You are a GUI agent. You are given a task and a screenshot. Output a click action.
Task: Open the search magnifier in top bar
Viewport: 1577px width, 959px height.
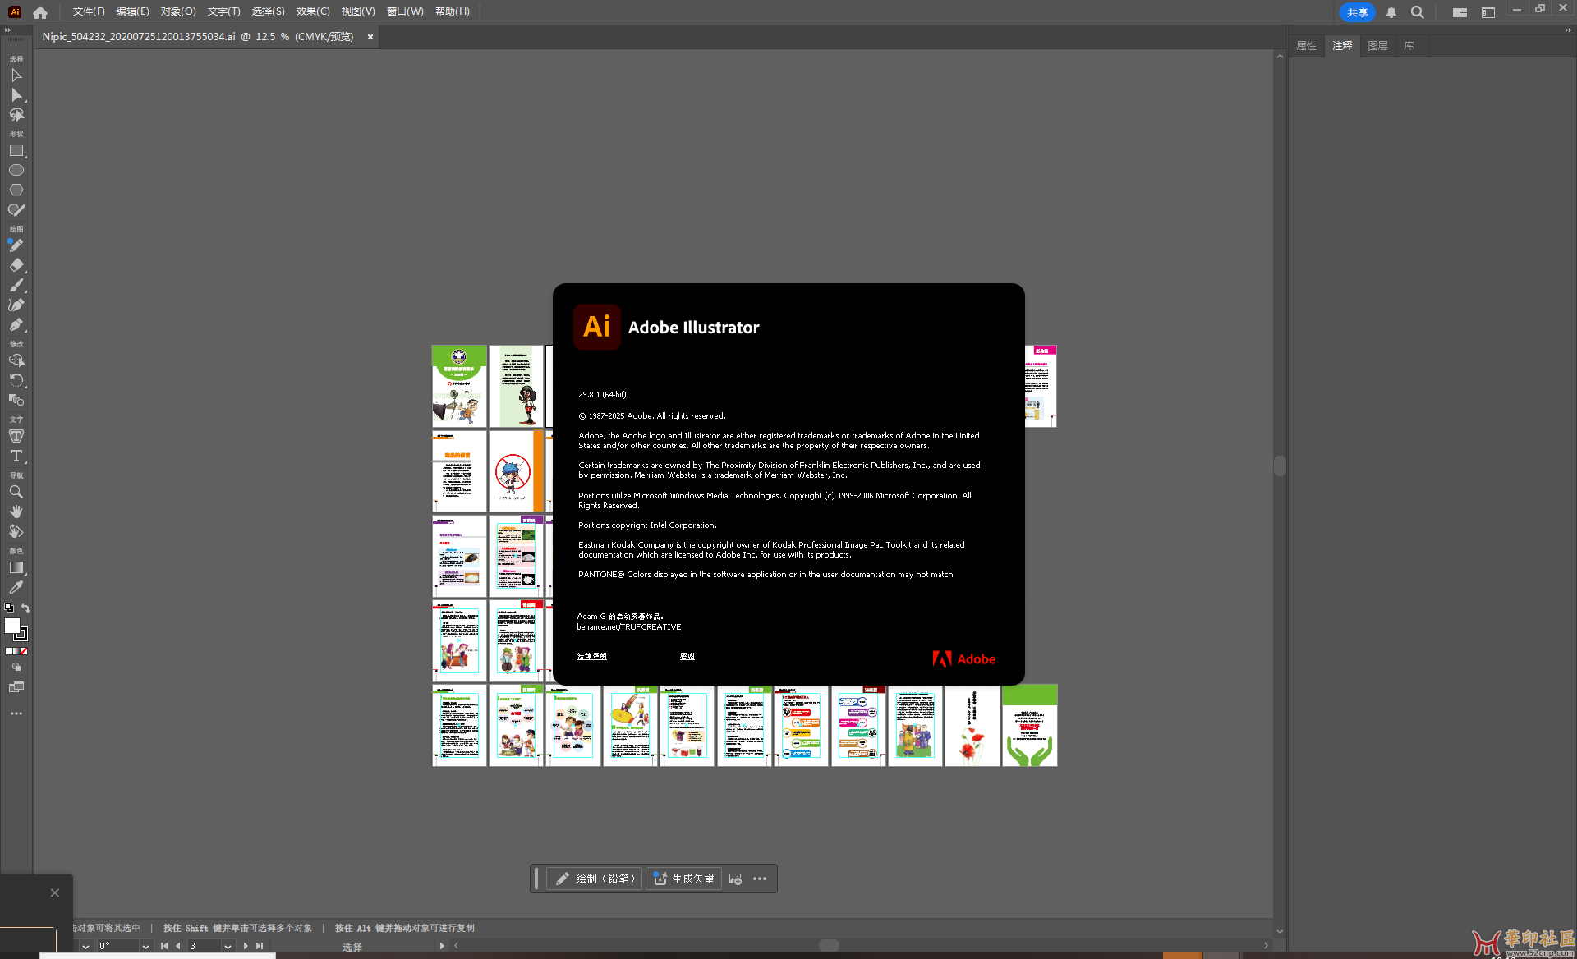click(x=1418, y=12)
